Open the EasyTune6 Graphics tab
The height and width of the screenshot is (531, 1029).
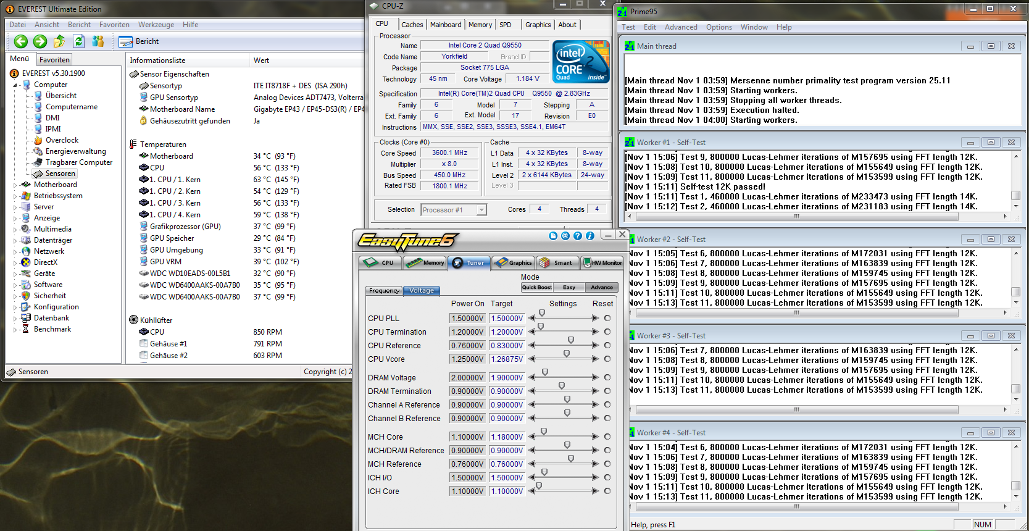514,262
